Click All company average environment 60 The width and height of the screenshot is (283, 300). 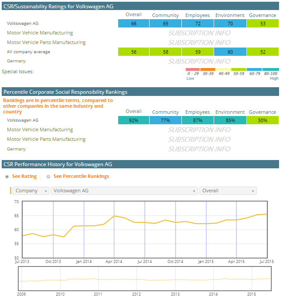230,52
